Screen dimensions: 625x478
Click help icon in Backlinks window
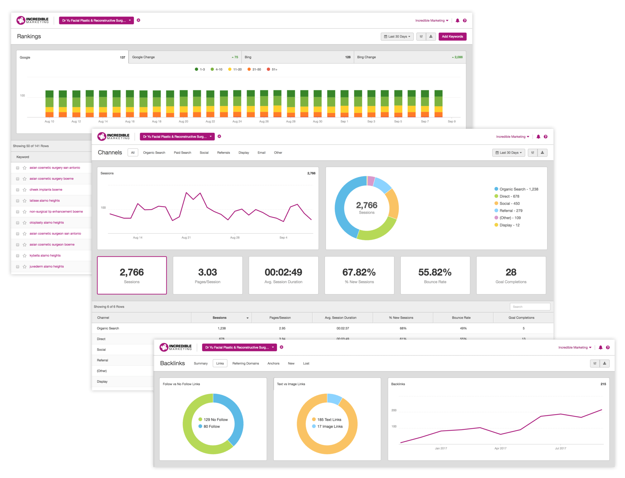point(608,347)
